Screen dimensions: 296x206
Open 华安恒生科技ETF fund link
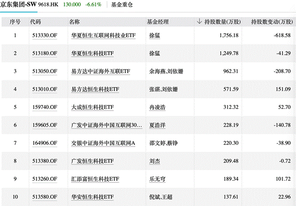(92, 197)
